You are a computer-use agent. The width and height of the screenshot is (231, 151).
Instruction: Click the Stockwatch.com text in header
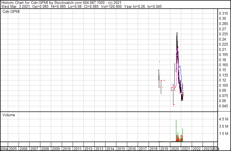coord(69,2)
